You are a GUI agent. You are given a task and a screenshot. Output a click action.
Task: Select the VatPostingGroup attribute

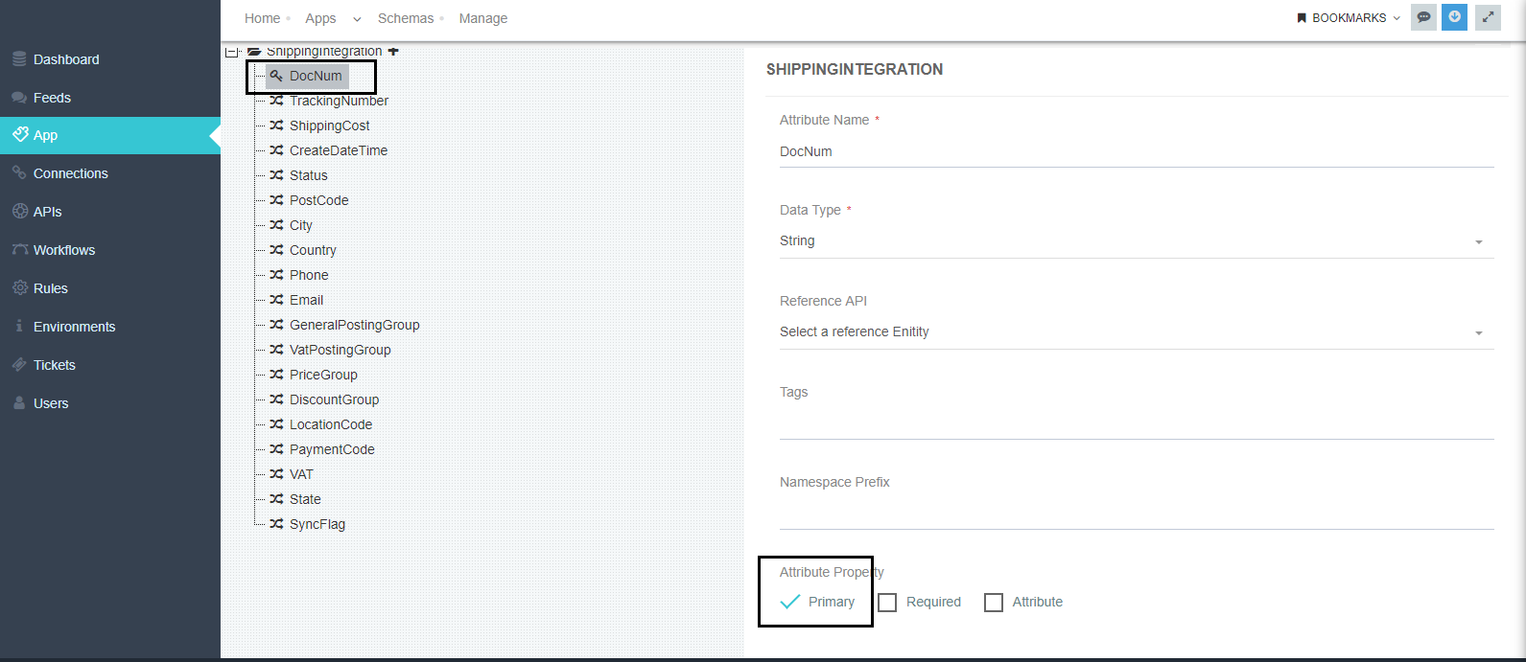pos(340,350)
